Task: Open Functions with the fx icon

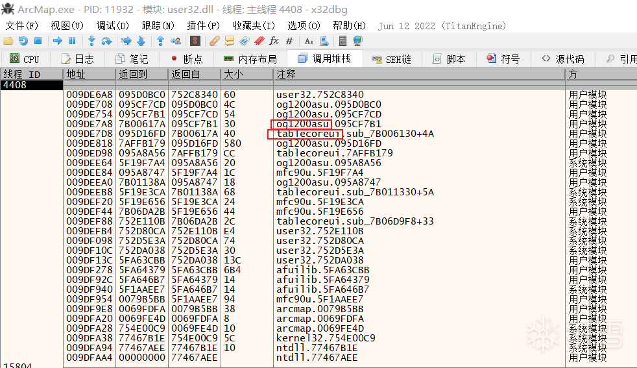Action: tap(274, 41)
